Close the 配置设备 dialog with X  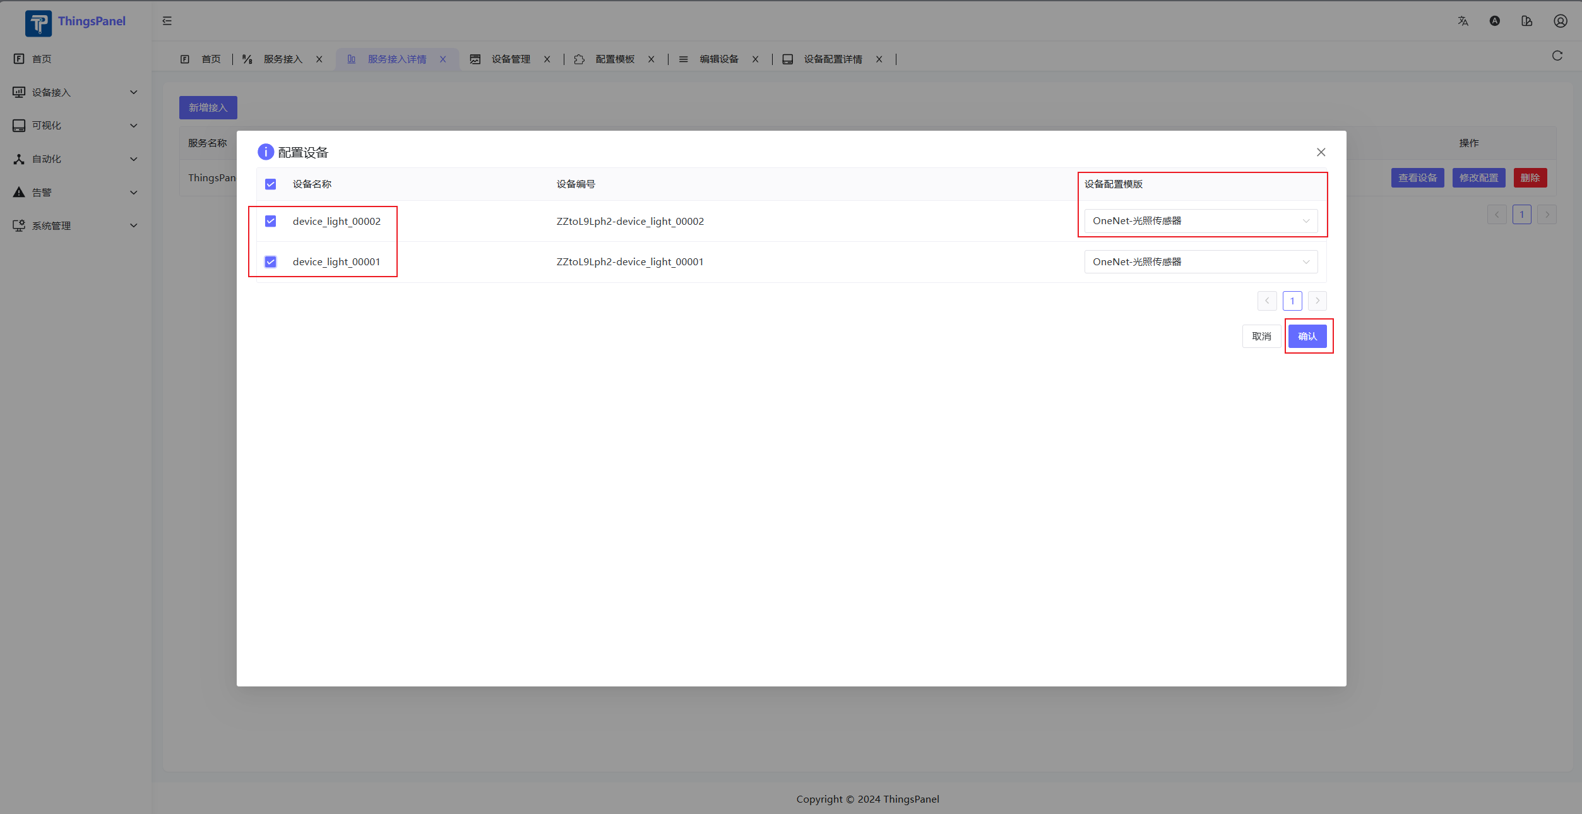pos(1321,152)
